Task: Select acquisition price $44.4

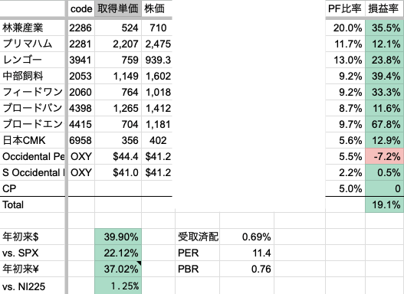Action: click(118, 156)
